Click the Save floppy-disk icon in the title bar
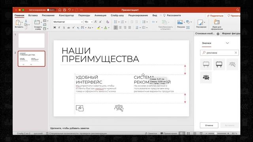 coord(64,10)
